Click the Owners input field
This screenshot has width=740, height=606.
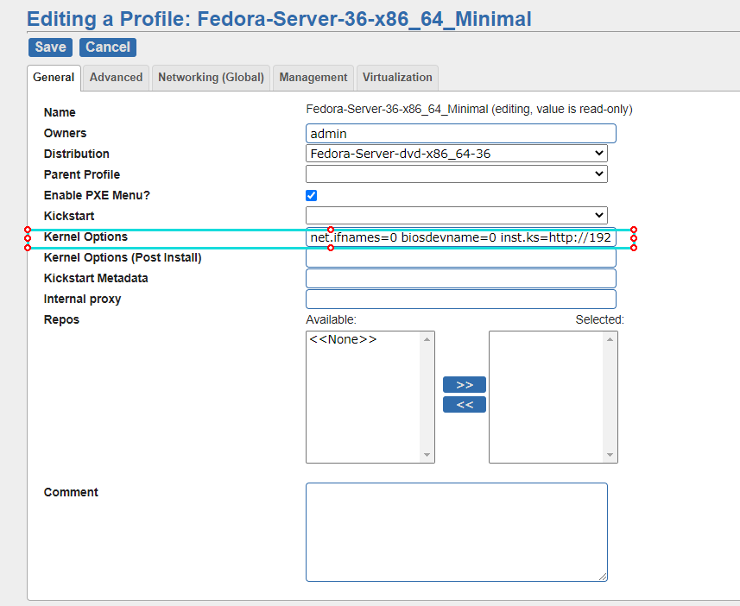460,133
